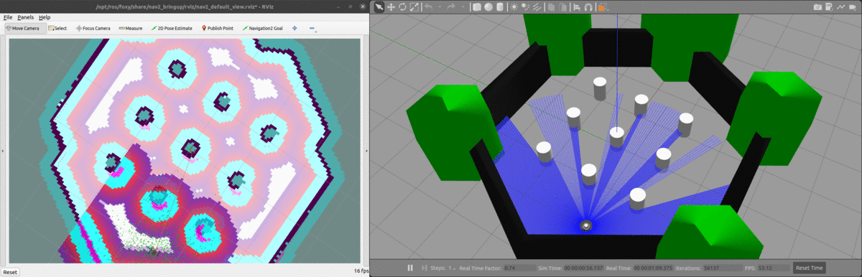Pick the Measure tool

tap(130, 29)
